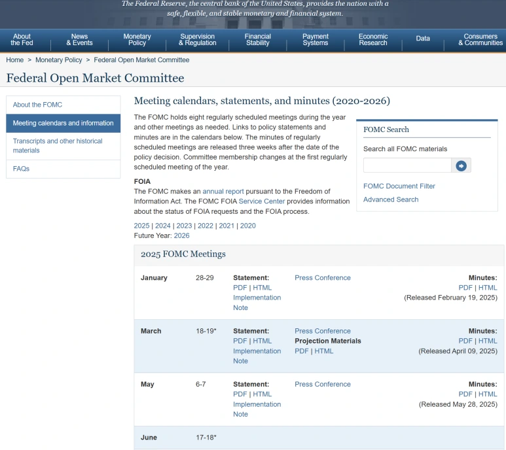Open January statement PDF
The height and width of the screenshot is (450, 506).
240,288
